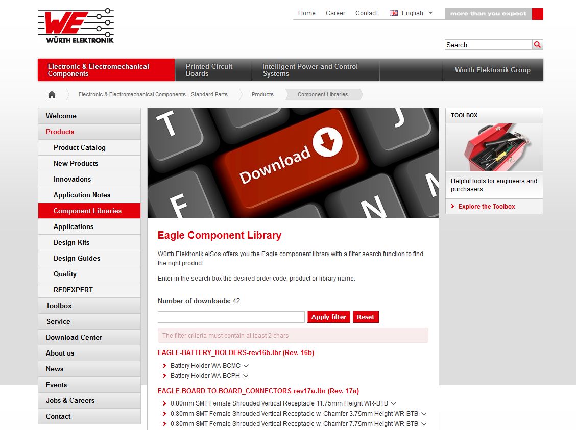The image size is (576, 430).
Task: Select Component Libraries in sidebar
Action: click(x=89, y=211)
